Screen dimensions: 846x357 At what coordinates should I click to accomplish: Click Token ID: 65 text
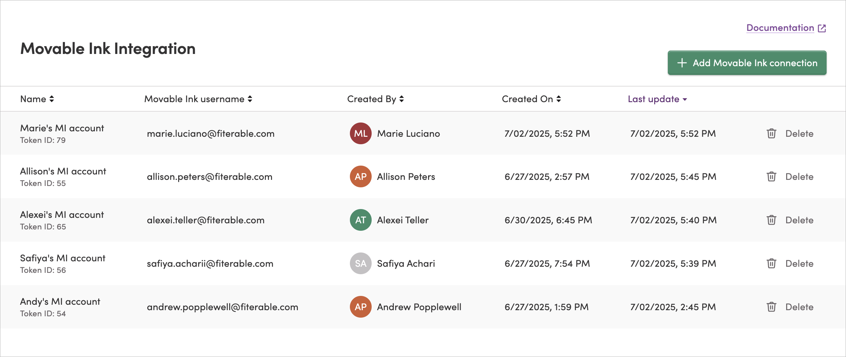tap(43, 227)
